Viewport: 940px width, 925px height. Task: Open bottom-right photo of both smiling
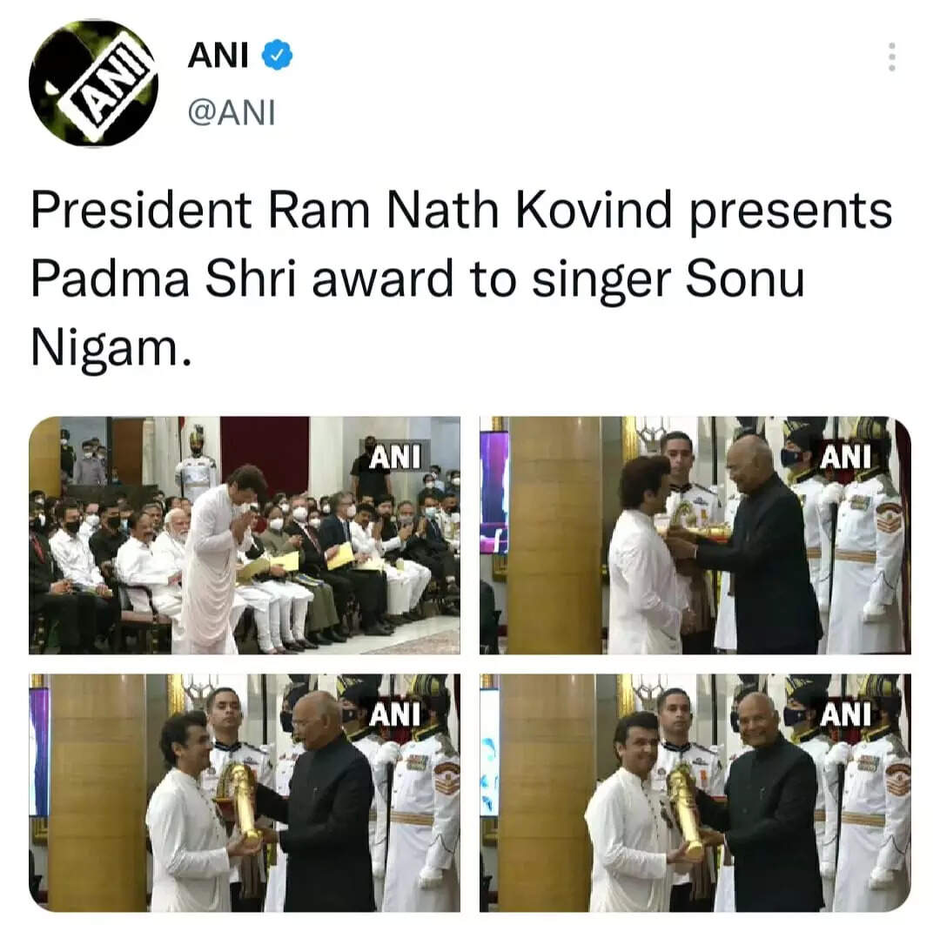click(x=695, y=793)
